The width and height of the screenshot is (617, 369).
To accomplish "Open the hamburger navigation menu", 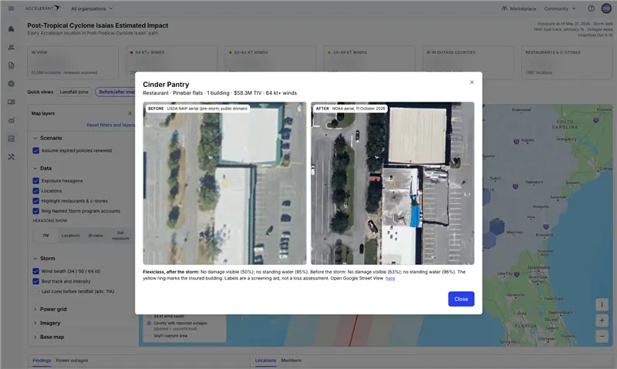I will [x=11, y=8].
